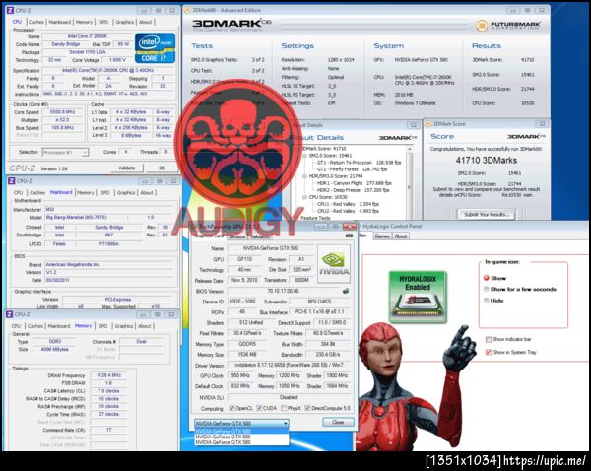
Task: Choose the highlighted GTX 580 entry in the list
Action: [241, 431]
